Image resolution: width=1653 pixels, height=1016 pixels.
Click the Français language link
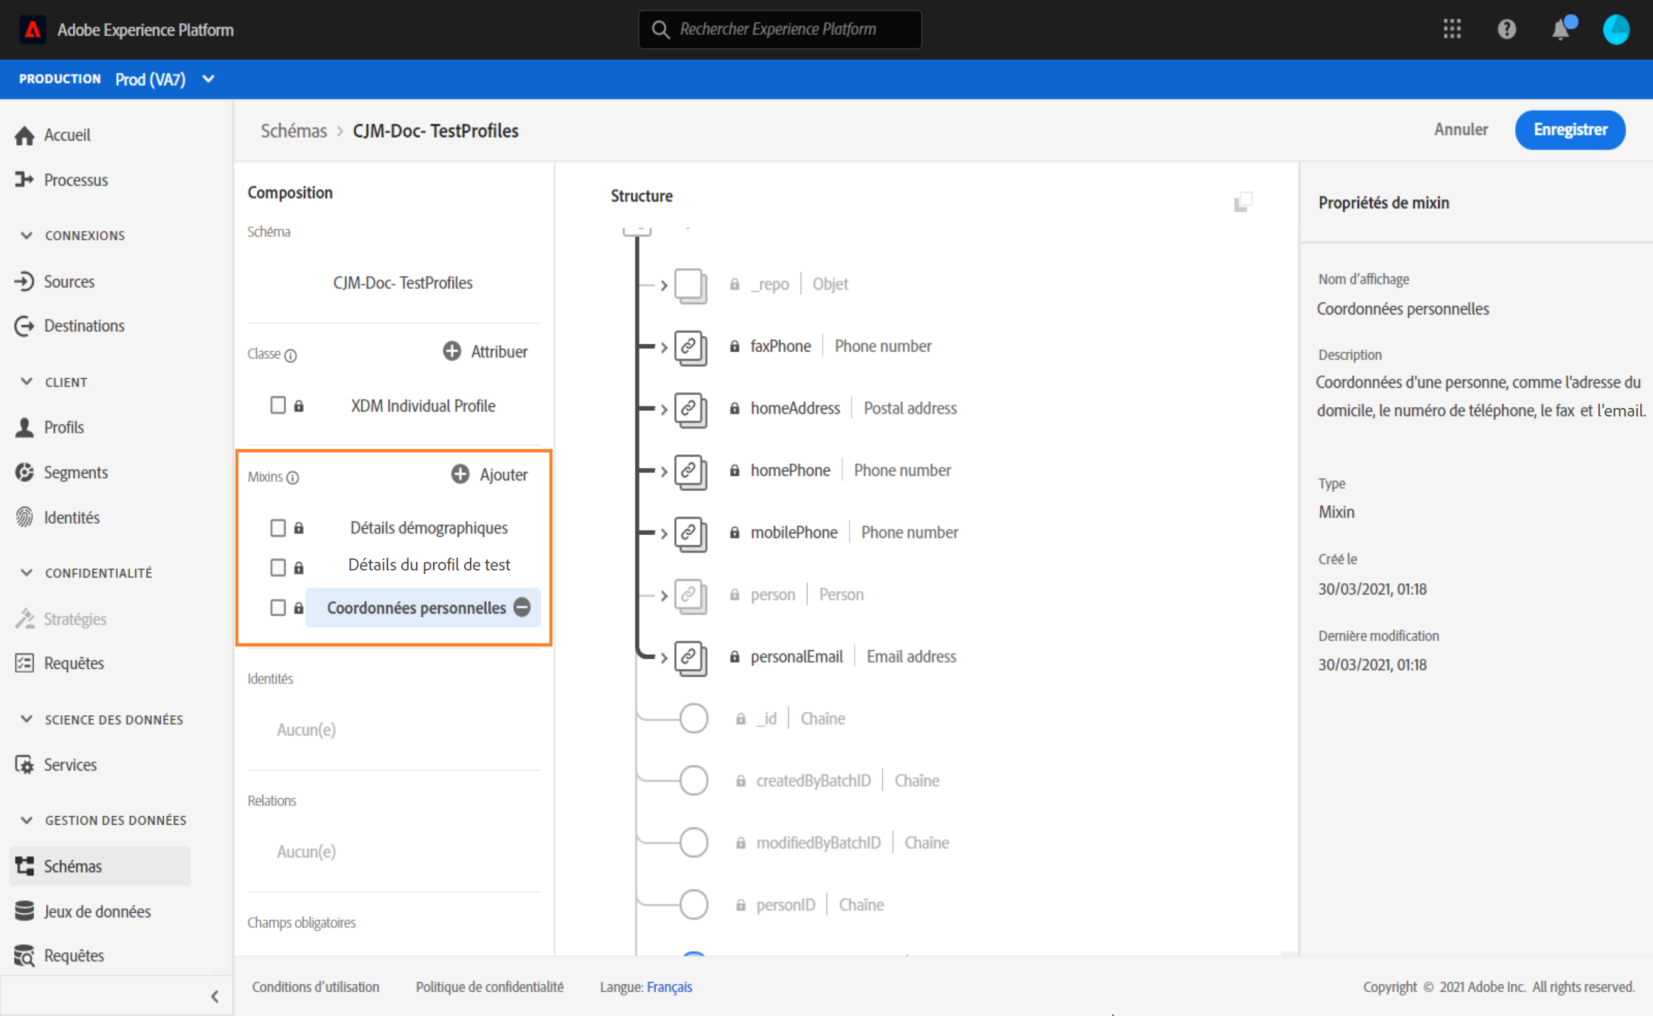(x=669, y=986)
